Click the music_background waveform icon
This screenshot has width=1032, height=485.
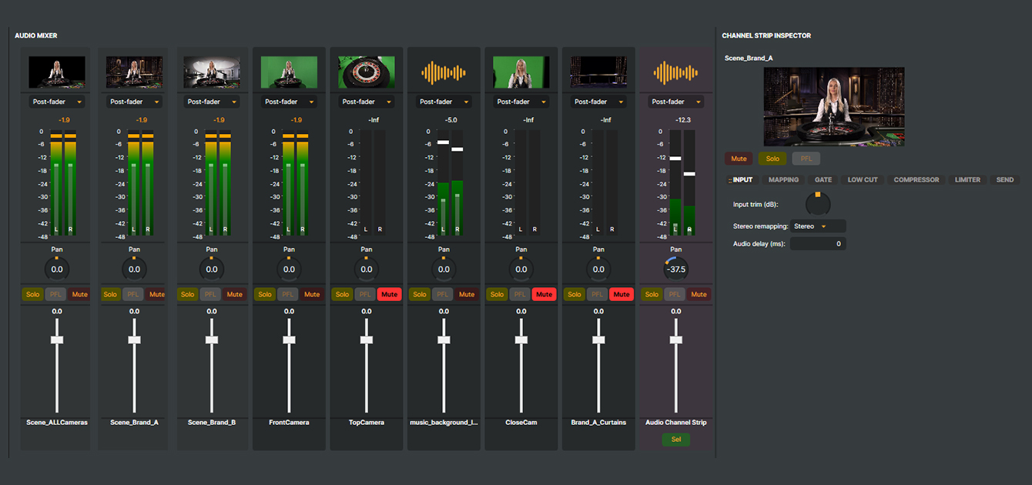444,73
